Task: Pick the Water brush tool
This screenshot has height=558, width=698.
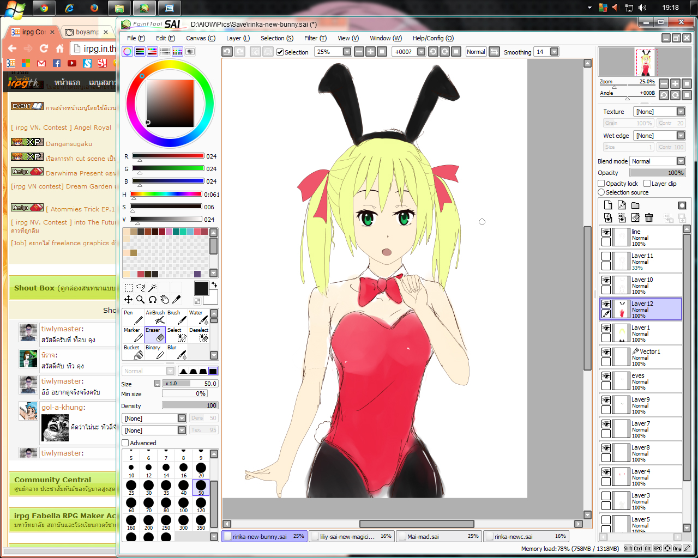Action: [198, 317]
